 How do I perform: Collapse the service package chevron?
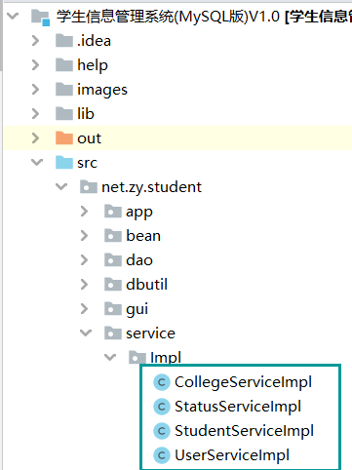86,333
